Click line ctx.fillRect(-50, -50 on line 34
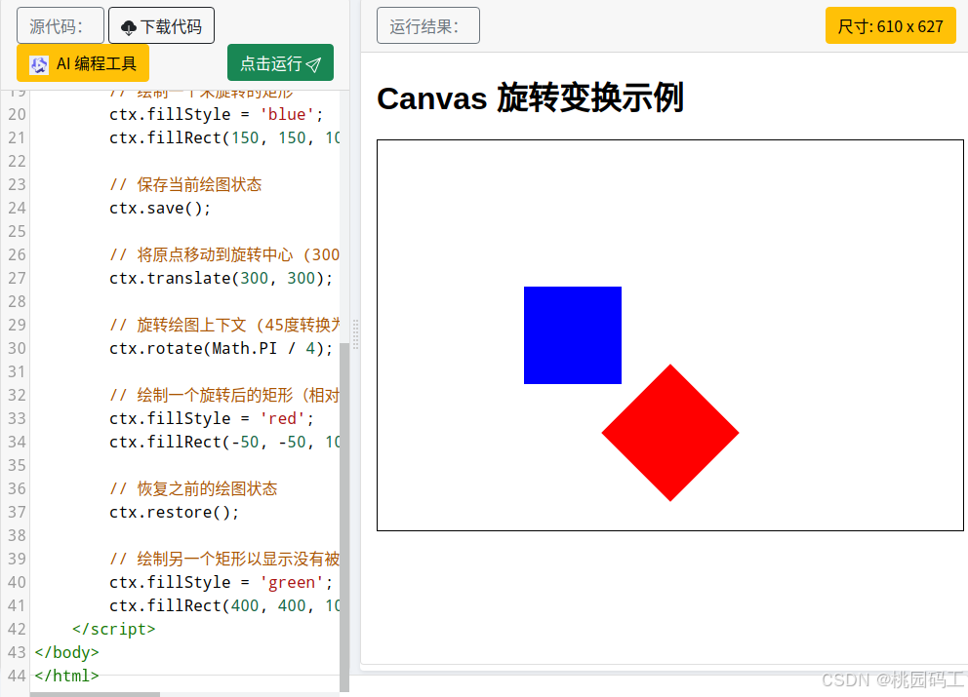This screenshot has height=697, width=968. coord(224,442)
